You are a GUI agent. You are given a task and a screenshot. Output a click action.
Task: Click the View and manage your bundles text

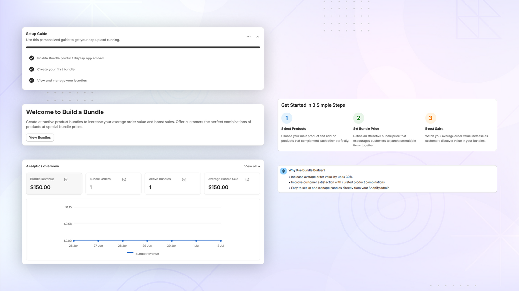62,81
